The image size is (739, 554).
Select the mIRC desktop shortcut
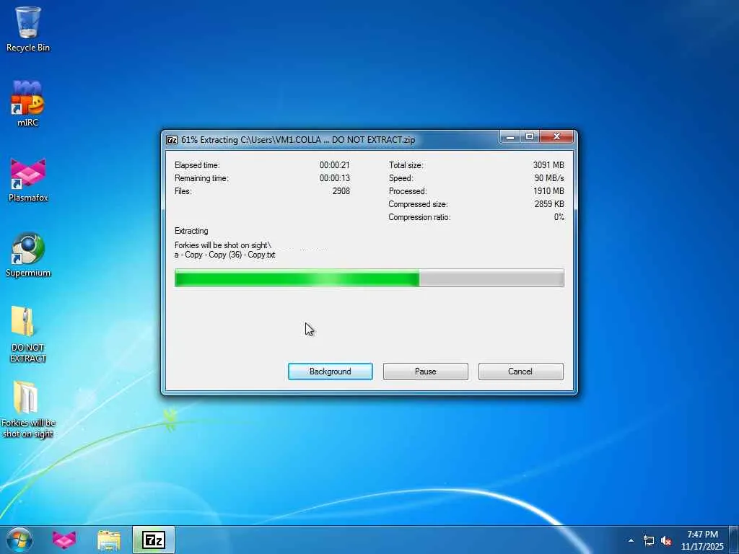[28, 104]
